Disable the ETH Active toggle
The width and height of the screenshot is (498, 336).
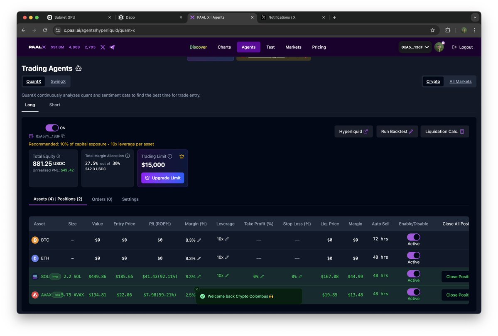pos(414,256)
